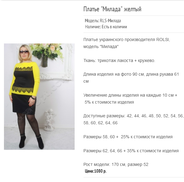Click the availability text Есть в наличии
Screen dimensions: 184x182
pos(114,27)
